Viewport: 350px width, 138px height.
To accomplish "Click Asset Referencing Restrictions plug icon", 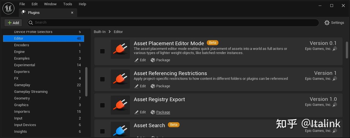I will (x=120, y=79).
